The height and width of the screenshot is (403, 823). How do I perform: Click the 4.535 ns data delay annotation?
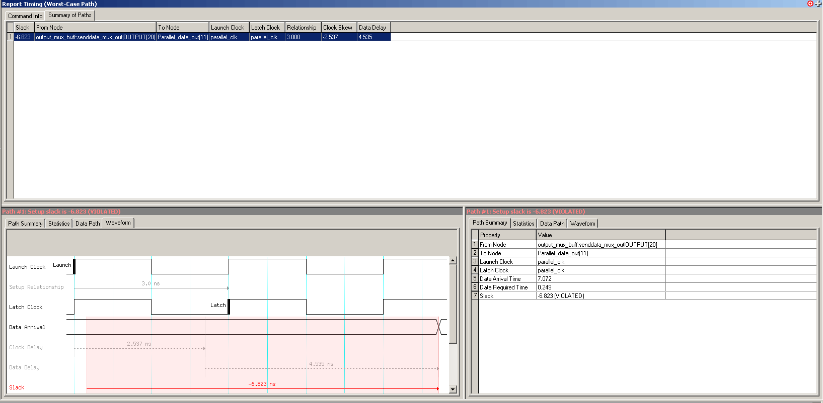point(321,364)
